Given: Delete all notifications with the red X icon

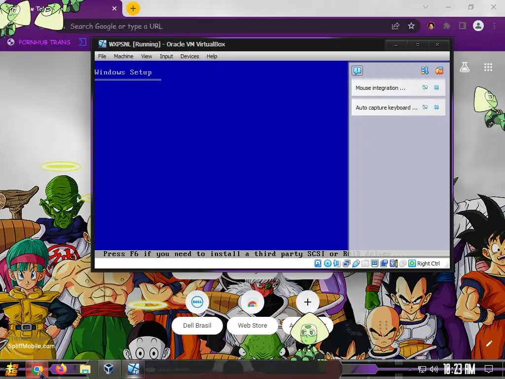Looking at the screenshot, I should 439,71.
